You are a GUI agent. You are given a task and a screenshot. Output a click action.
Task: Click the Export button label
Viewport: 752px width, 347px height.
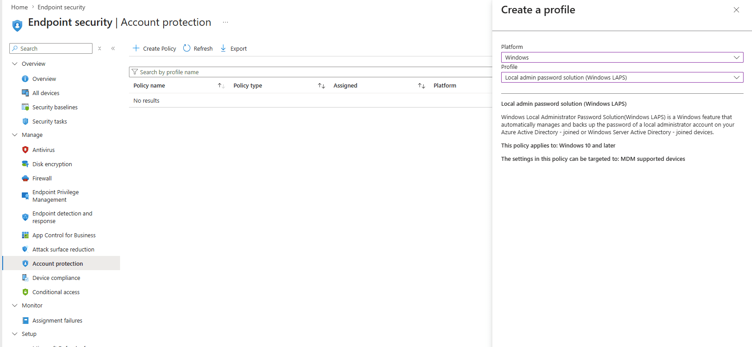[238, 48]
